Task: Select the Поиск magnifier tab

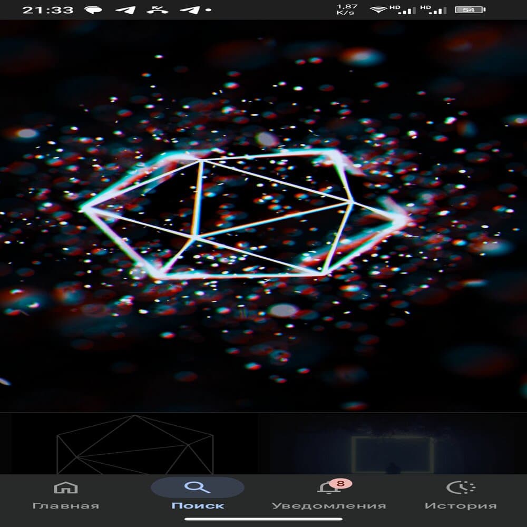Action: (x=197, y=487)
